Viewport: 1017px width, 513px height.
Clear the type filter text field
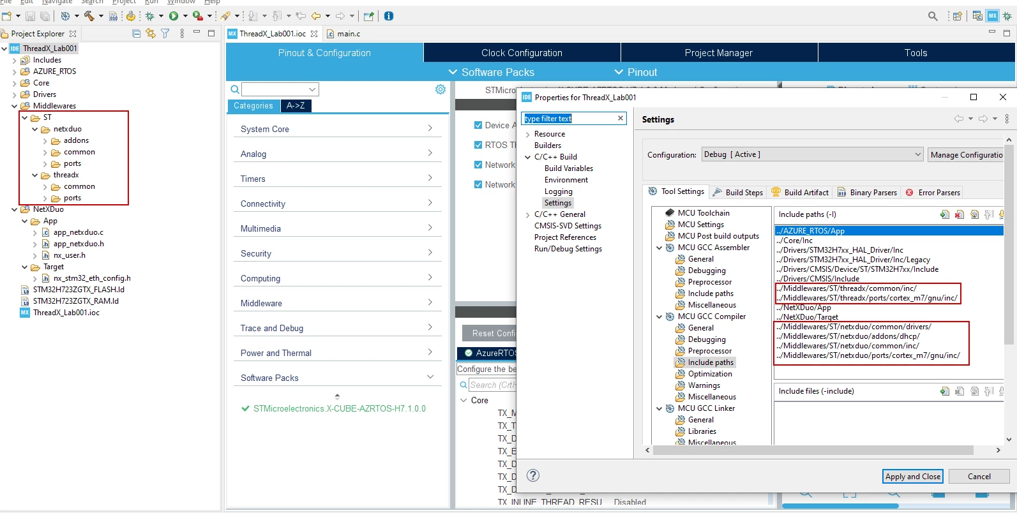620,118
